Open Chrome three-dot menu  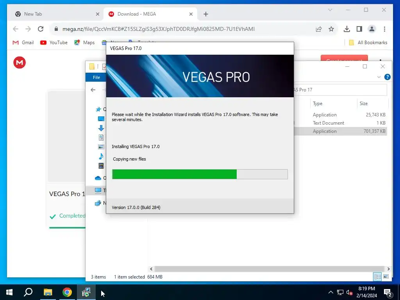[384, 29]
